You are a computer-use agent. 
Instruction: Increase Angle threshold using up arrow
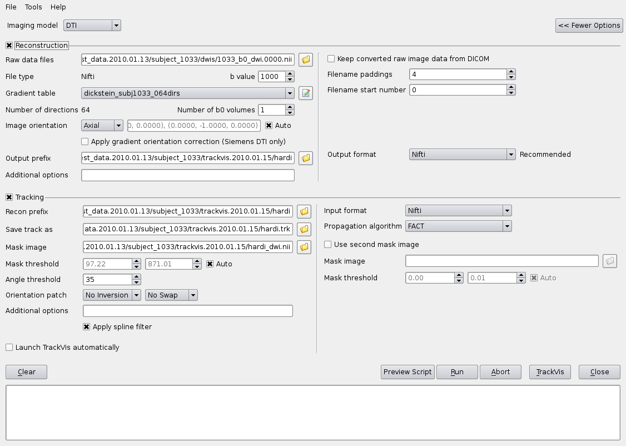click(137, 277)
